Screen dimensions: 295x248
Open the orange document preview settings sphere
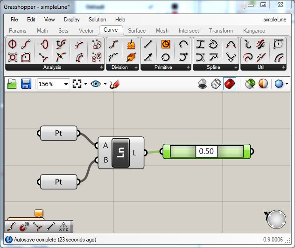click(x=263, y=84)
